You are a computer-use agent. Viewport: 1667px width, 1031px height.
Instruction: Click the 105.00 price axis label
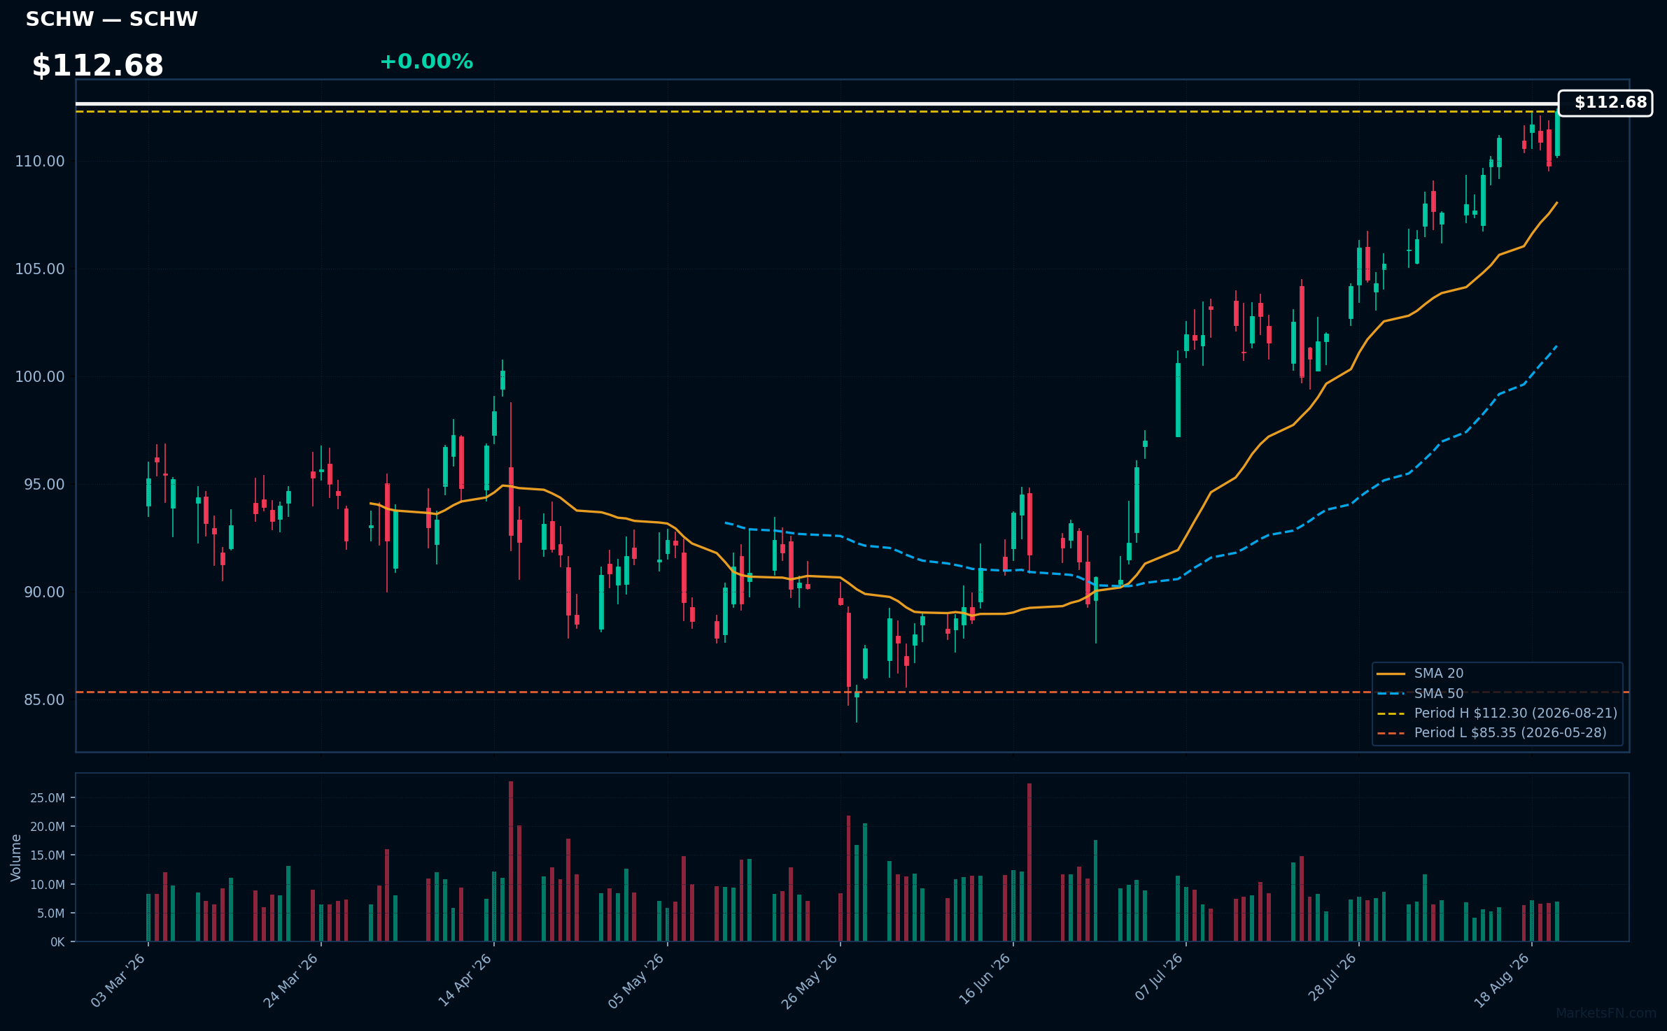click(x=40, y=269)
